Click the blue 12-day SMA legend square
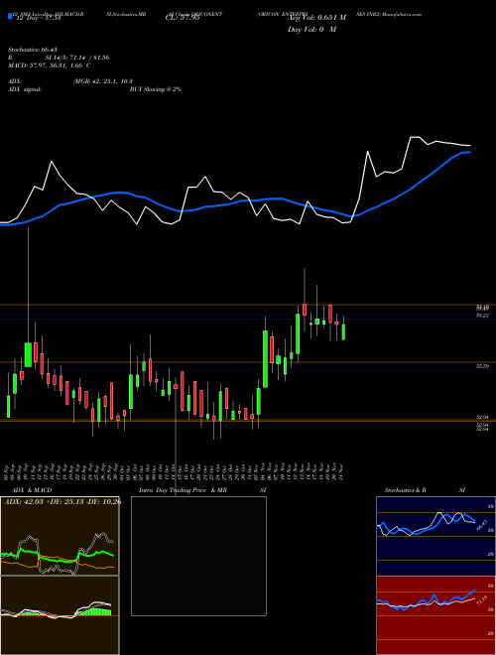The width and height of the screenshot is (496, 655). click(11, 16)
